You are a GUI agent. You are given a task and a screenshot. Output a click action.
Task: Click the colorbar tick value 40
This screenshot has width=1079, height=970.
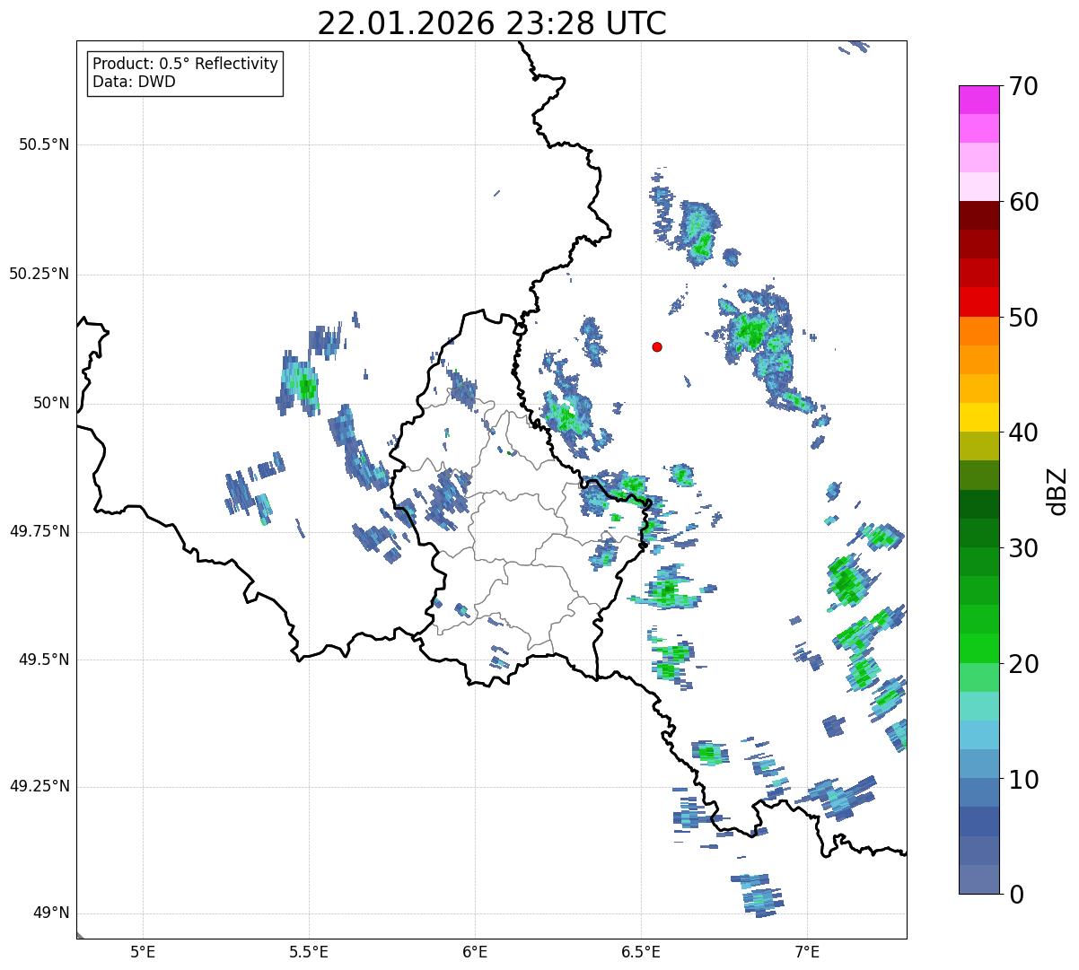coord(1024,433)
